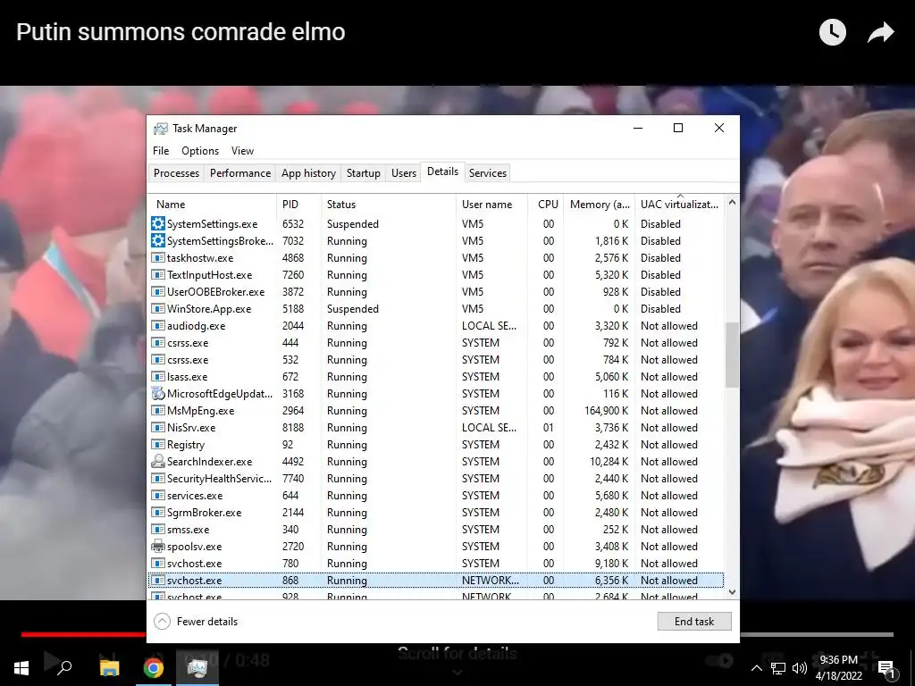Click the UserOOBEBroker.exe process icon
The width and height of the screenshot is (915, 686).
click(157, 292)
